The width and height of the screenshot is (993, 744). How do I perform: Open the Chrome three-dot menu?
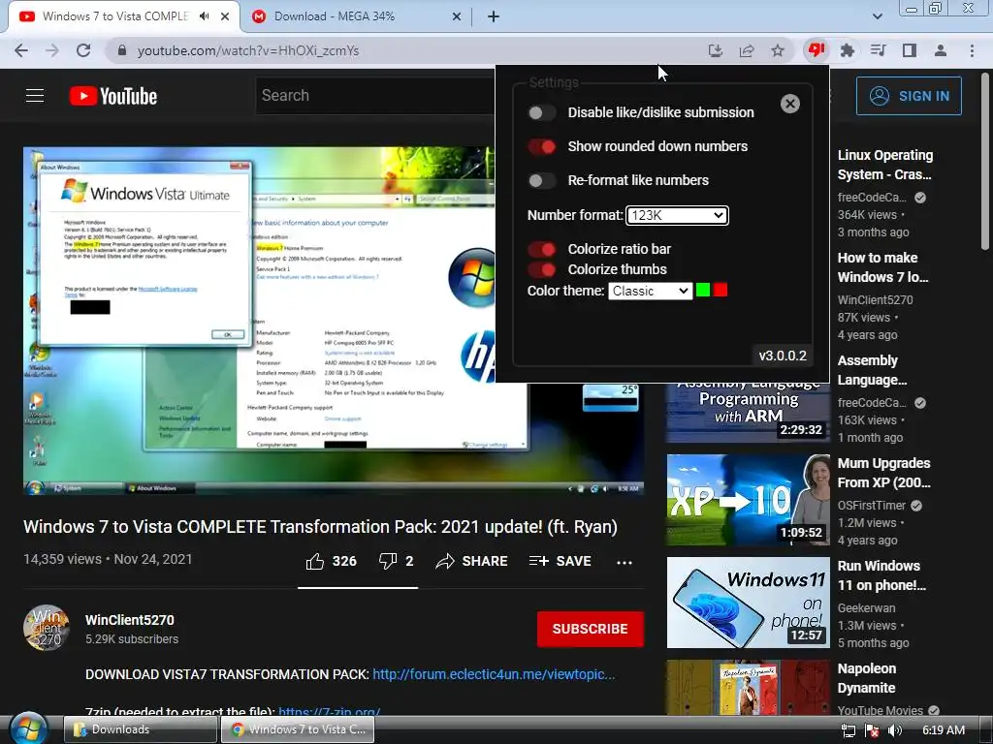point(972,50)
